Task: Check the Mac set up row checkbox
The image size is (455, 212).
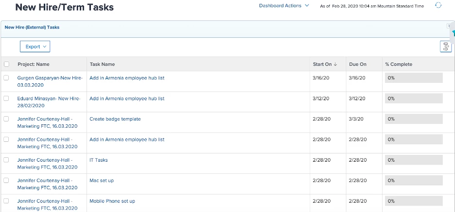Action: (6, 180)
